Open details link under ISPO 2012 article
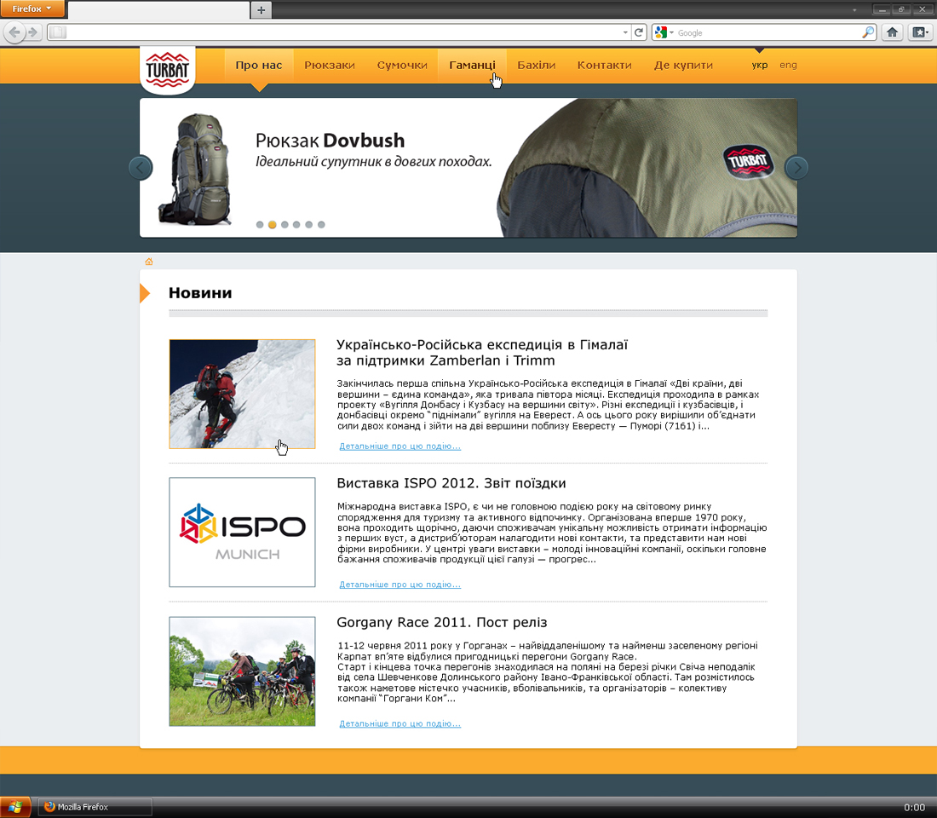The height and width of the screenshot is (818, 937). 400,585
